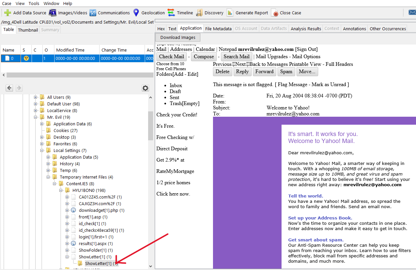Click the Discovery toolbar icon

click(199, 13)
